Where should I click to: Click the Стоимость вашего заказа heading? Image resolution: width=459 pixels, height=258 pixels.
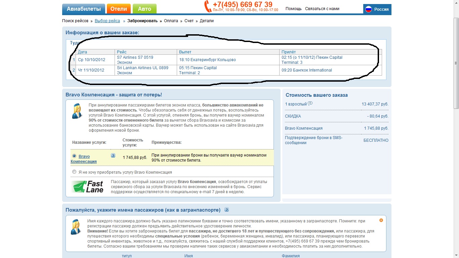317,95
